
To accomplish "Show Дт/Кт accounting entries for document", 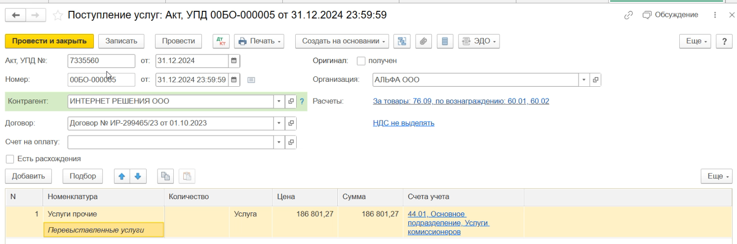I will [221, 41].
